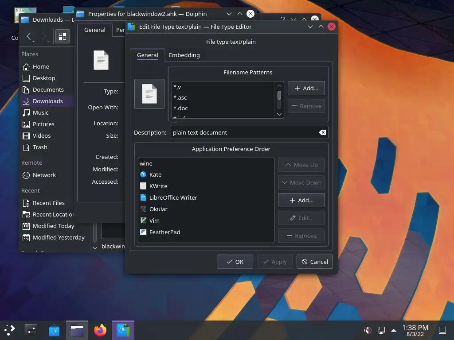Switch to File Type Editor taskbar entry

pos(123,330)
